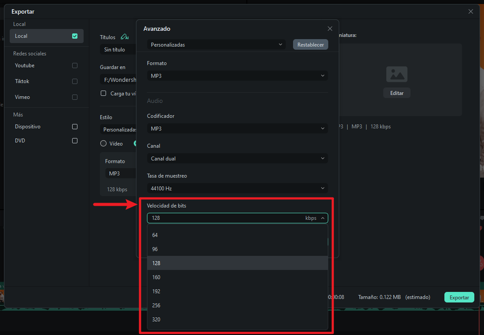Click the AI title generator icon
The height and width of the screenshot is (335, 484).
pos(125,36)
